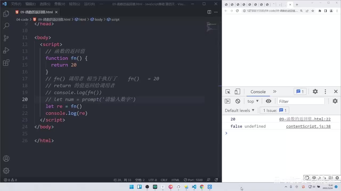Open the Explorer view in VS Code

click(x=6, y=14)
